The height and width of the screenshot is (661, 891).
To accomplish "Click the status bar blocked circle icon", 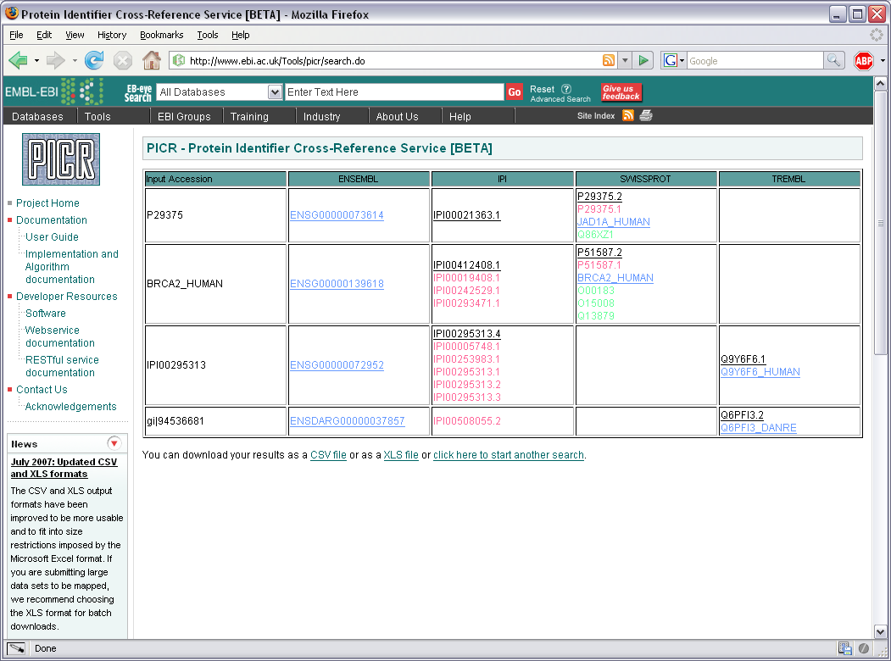I will pos(864,648).
